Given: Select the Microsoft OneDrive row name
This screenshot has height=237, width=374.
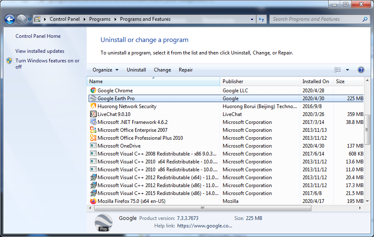Looking at the screenshot, I should pos(119,146).
